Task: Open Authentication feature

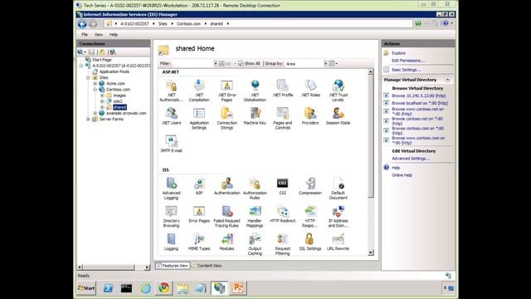Action: click(x=227, y=186)
